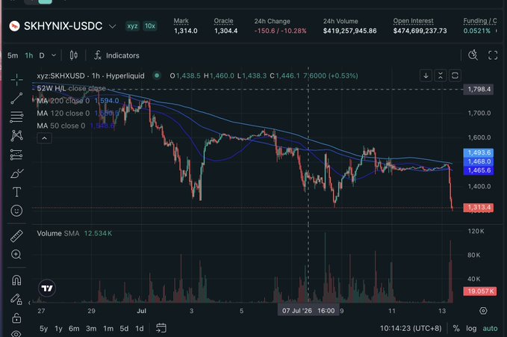Collapse the indicator legend list
The image size is (507, 337).
[x=44, y=138]
